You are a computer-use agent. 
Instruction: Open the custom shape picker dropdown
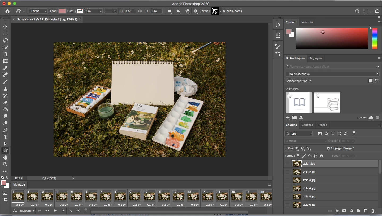pos(220,11)
